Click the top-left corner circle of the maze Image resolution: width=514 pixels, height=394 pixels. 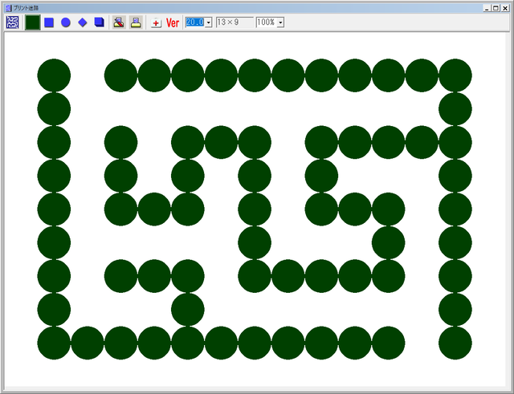54,75
